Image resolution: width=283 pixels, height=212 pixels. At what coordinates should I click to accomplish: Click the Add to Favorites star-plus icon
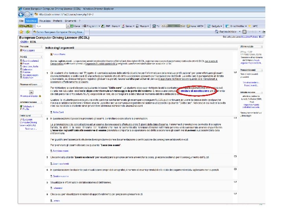click(x=28, y=32)
